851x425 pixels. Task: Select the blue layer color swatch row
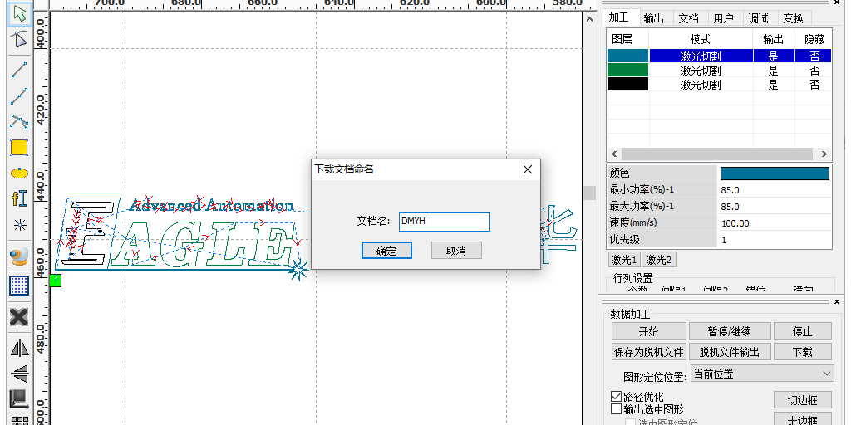click(x=628, y=56)
